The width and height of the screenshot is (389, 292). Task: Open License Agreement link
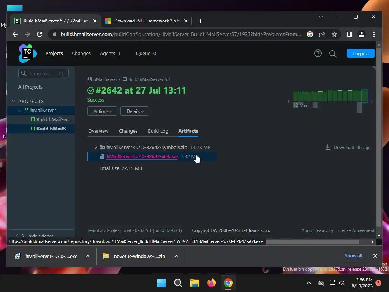pyautogui.click(x=355, y=230)
